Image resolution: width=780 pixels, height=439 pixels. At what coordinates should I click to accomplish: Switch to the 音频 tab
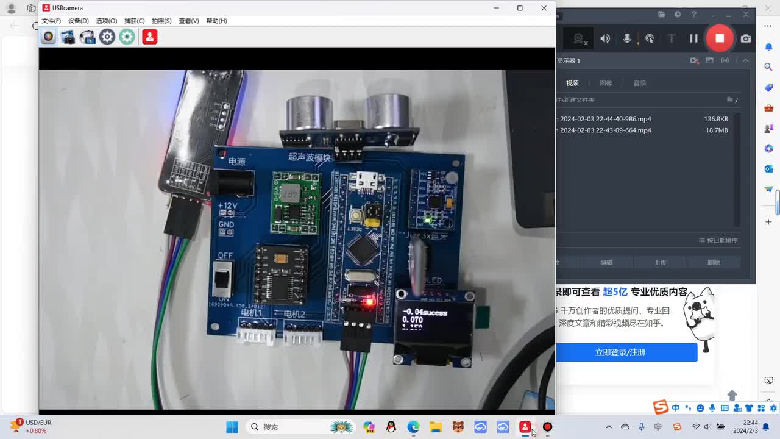click(640, 83)
